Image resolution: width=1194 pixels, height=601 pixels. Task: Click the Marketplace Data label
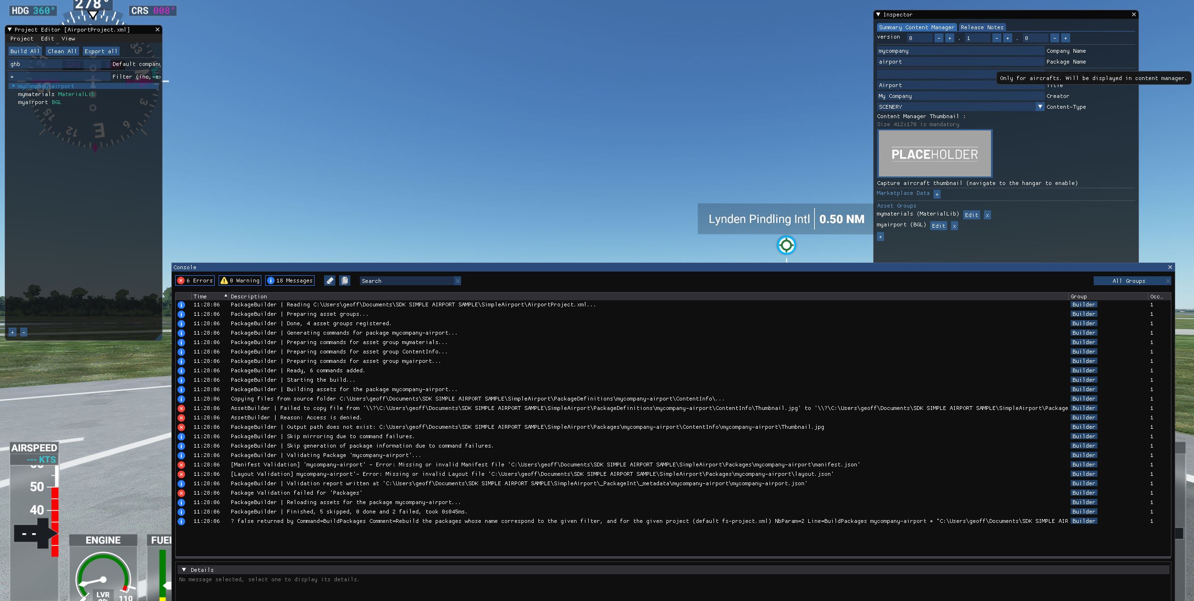903,193
